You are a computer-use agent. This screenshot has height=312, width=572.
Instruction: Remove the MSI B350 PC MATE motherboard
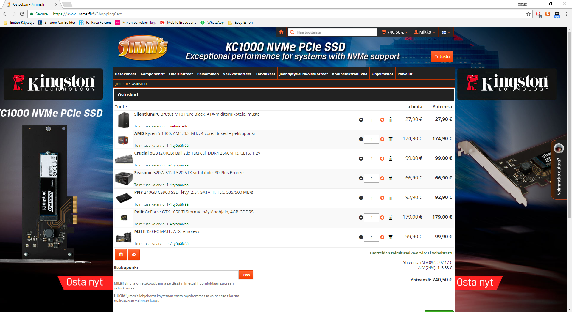coord(391,237)
